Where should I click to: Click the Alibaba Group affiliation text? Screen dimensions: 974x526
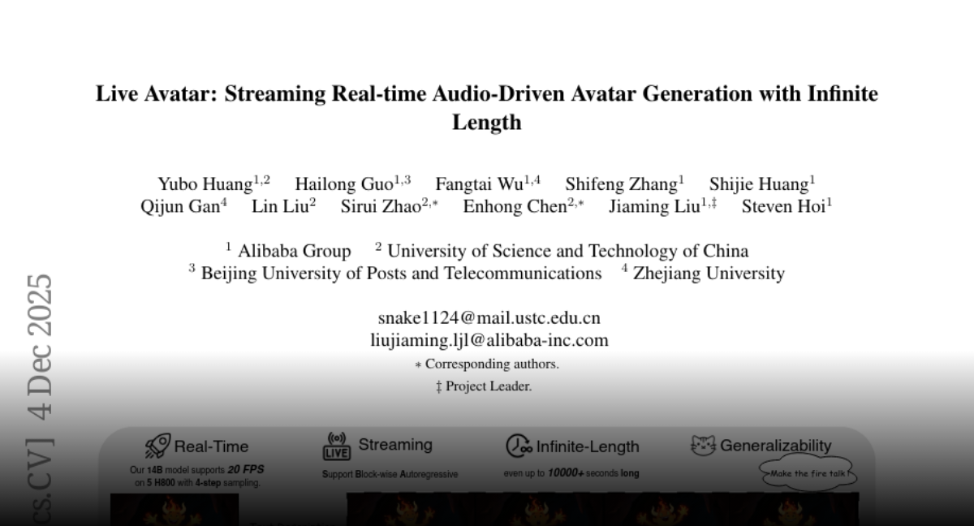click(294, 251)
